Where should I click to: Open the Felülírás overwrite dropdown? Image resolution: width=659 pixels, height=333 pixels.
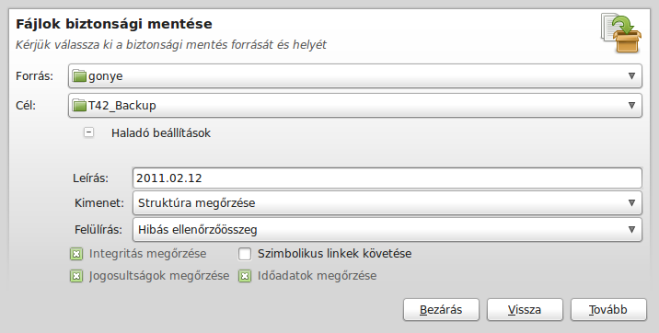pos(387,230)
